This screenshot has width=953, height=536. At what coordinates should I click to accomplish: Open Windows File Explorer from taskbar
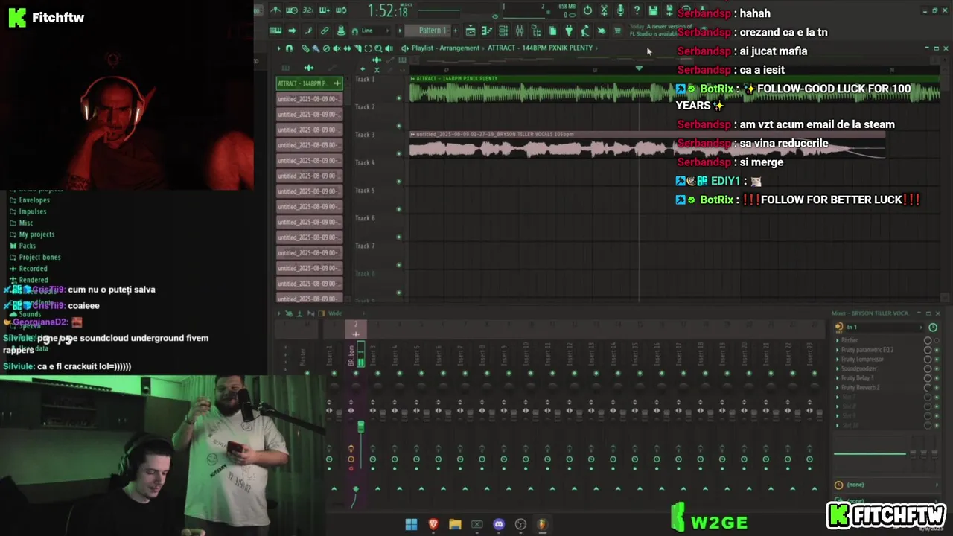(x=455, y=524)
